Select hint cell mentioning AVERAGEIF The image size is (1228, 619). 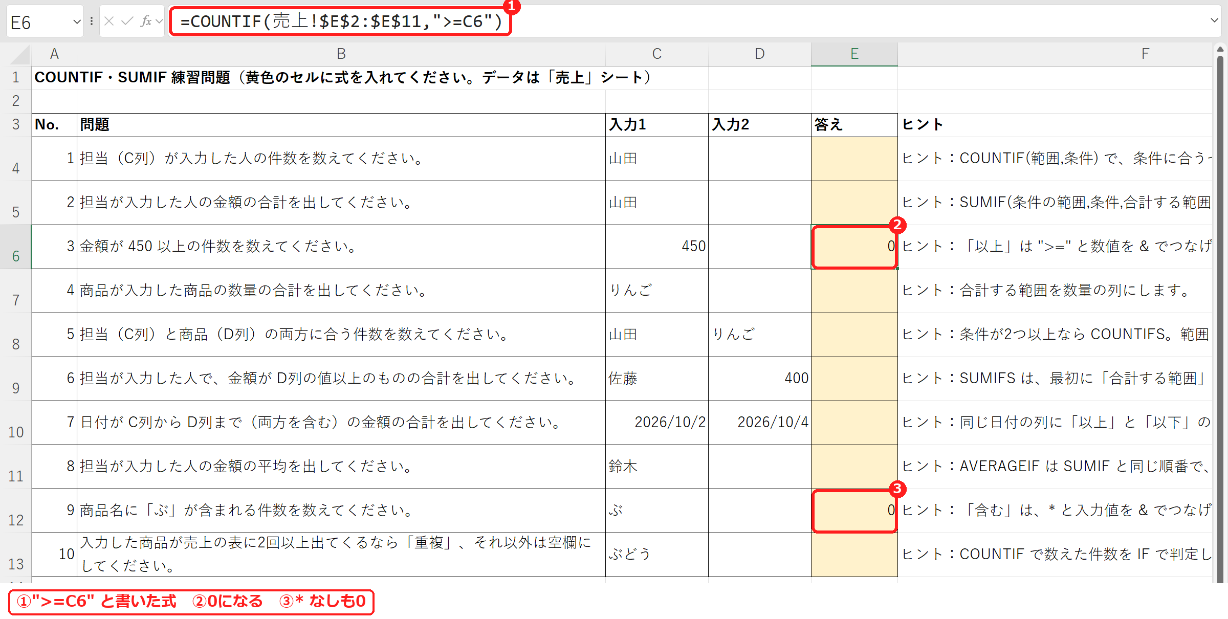click(1055, 467)
